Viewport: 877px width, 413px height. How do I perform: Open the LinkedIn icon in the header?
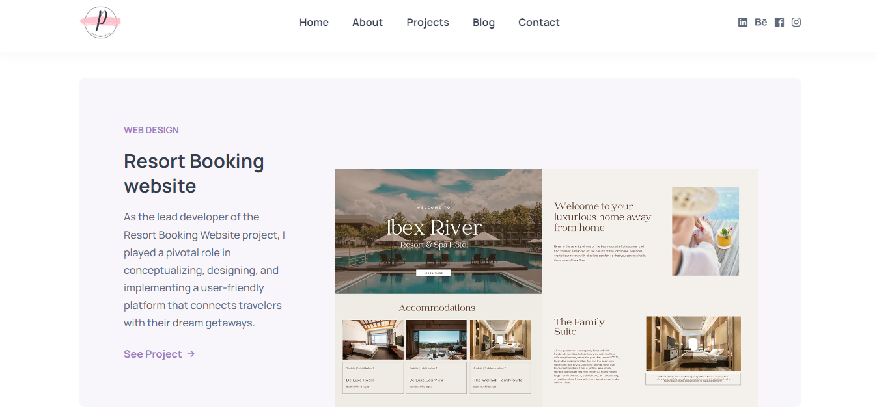point(742,21)
